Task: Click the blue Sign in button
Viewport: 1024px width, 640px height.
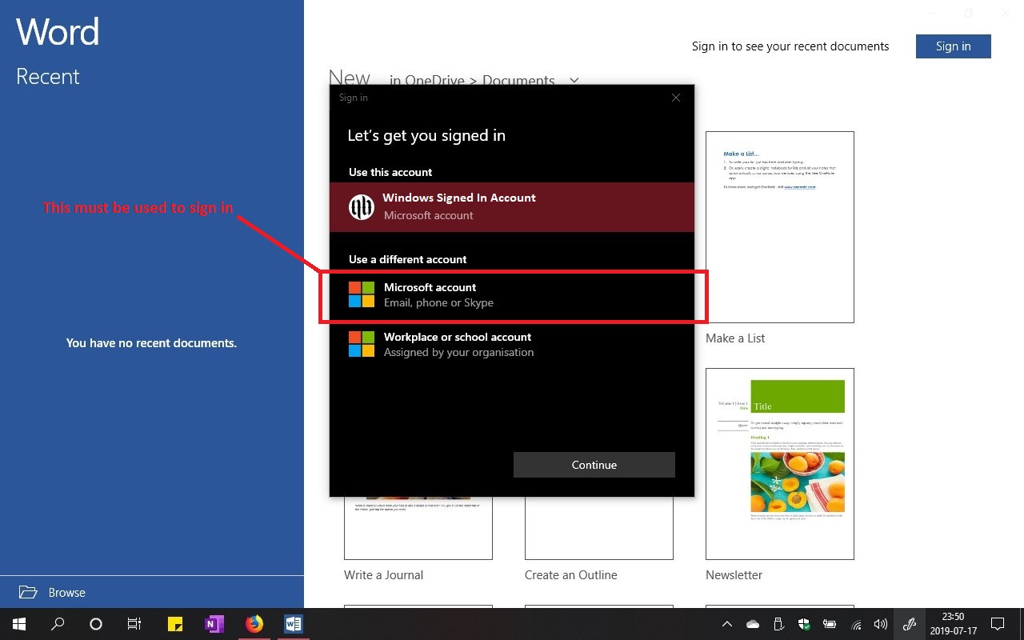Action: pyautogui.click(x=954, y=46)
